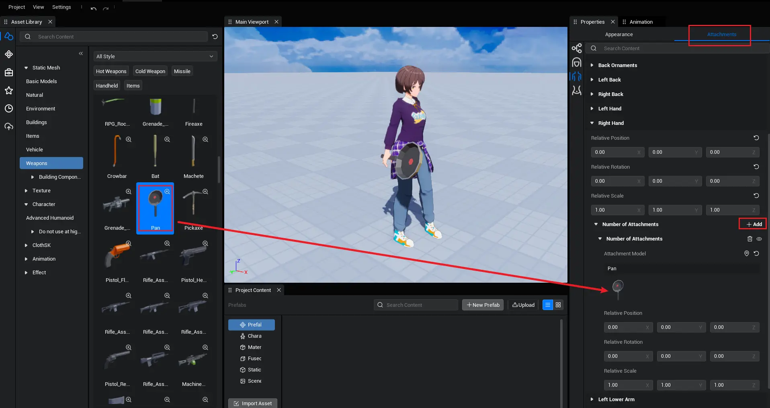This screenshot has width=770, height=408.
Task: Switch Project Content to list view
Action: [548, 305]
